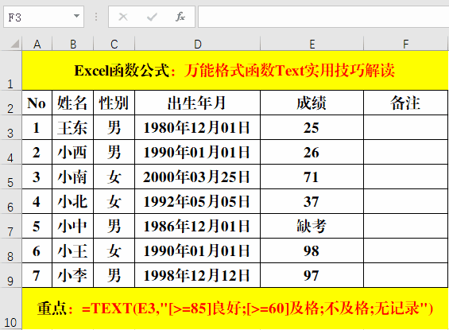Click the formula bar resize dots handle
Image resolution: width=449 pixels, height=330 pixels.
click(96, 17)
